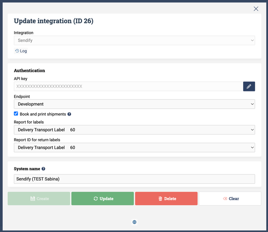Click the Report ID for return labels text
This screenshot has height=232, width=268.
click(x=37, y=140)
